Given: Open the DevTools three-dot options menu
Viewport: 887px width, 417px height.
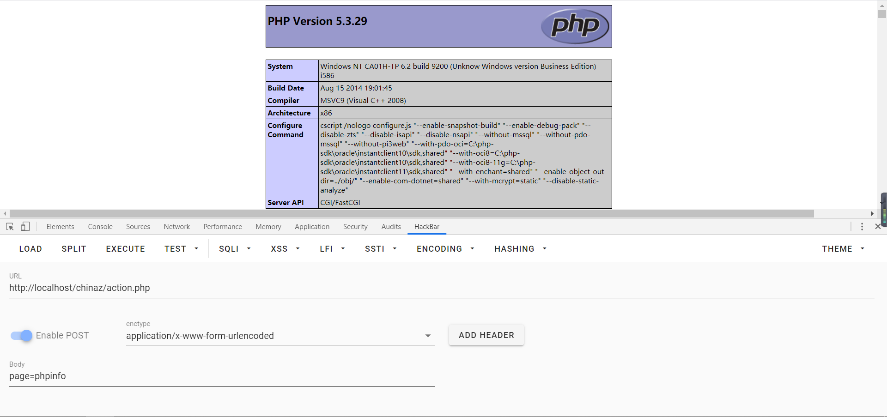Looking at the screenshot, I should pyautogui.click(x=862, y=227).
